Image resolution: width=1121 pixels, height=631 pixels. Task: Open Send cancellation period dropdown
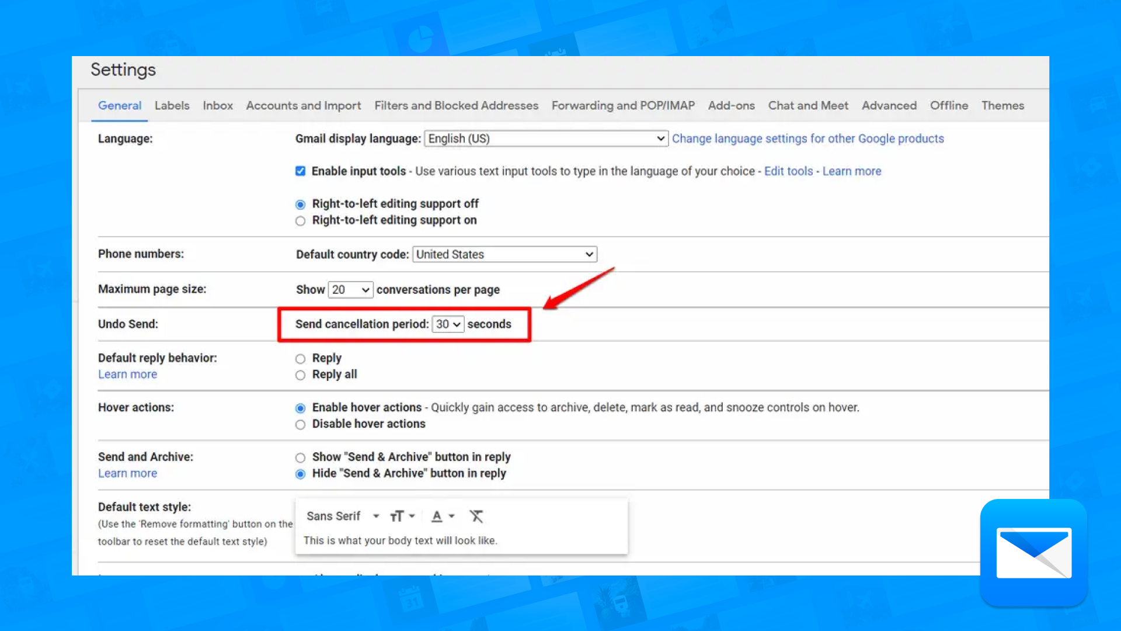pos(448,324)
